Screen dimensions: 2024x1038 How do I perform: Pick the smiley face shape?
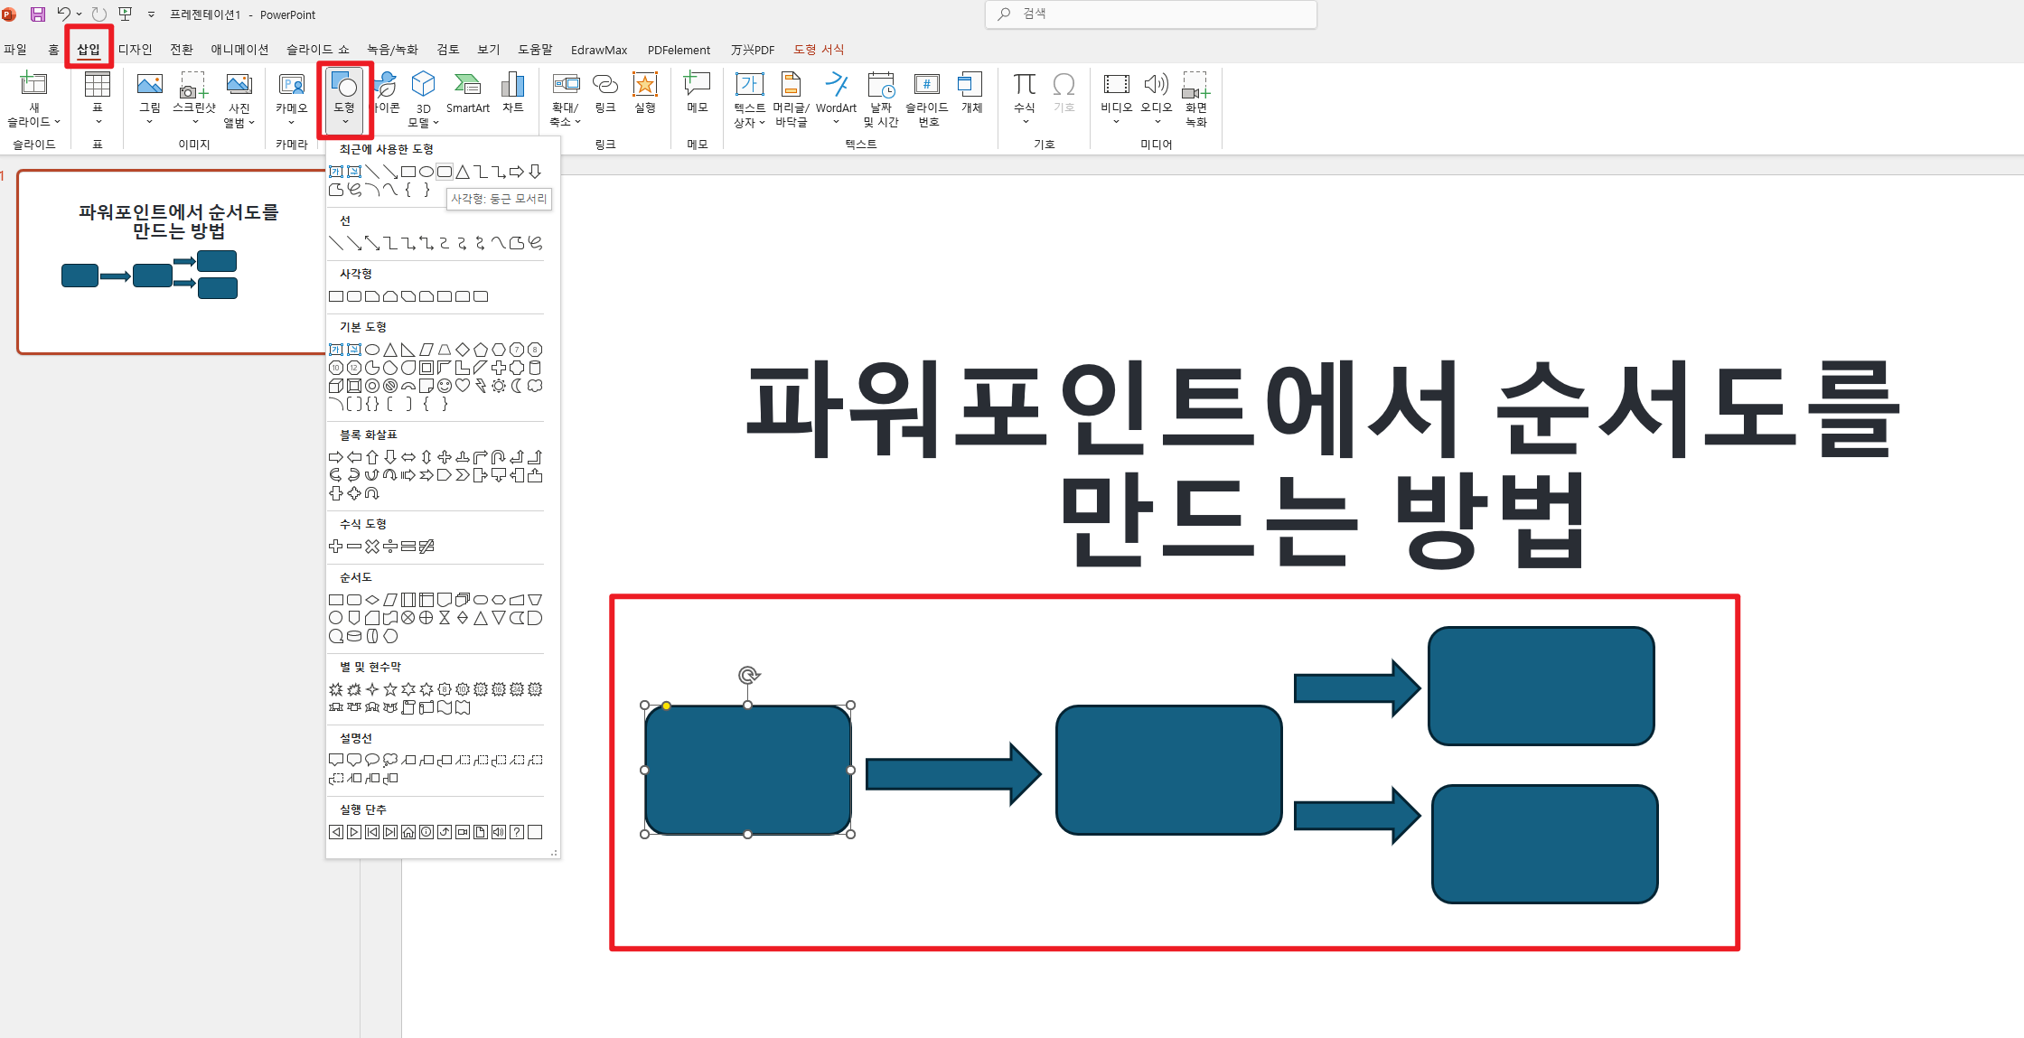coord(445,386)
